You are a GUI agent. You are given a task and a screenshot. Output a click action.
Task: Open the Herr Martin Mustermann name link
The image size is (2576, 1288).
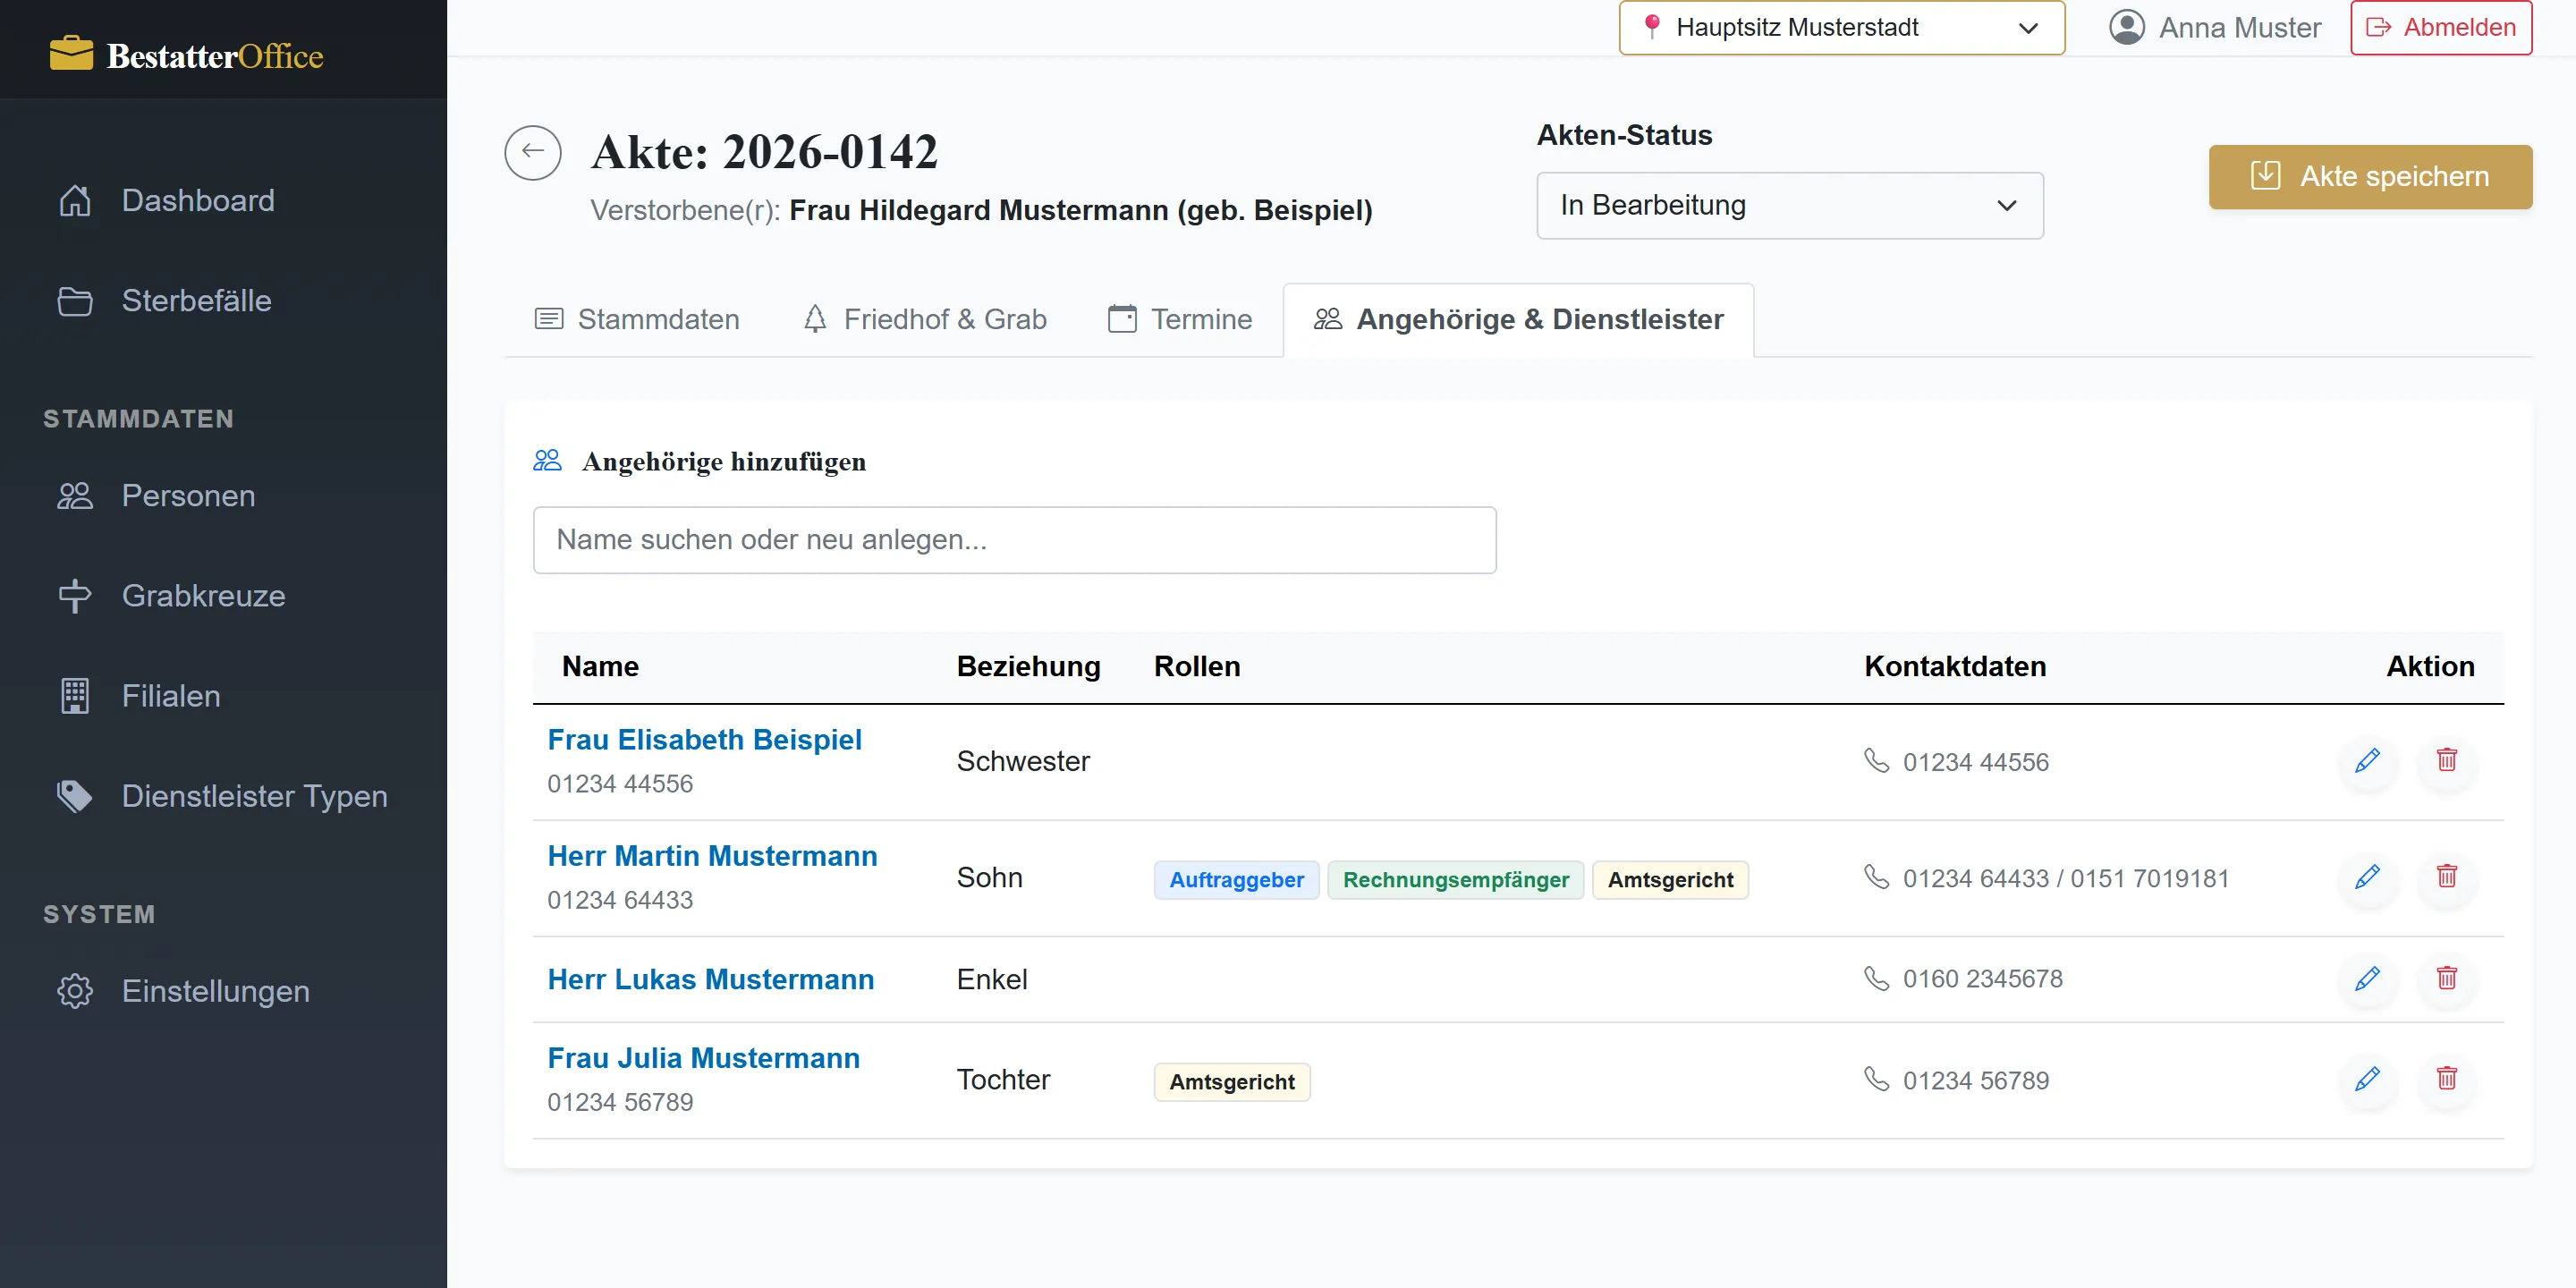click(712, 856)
